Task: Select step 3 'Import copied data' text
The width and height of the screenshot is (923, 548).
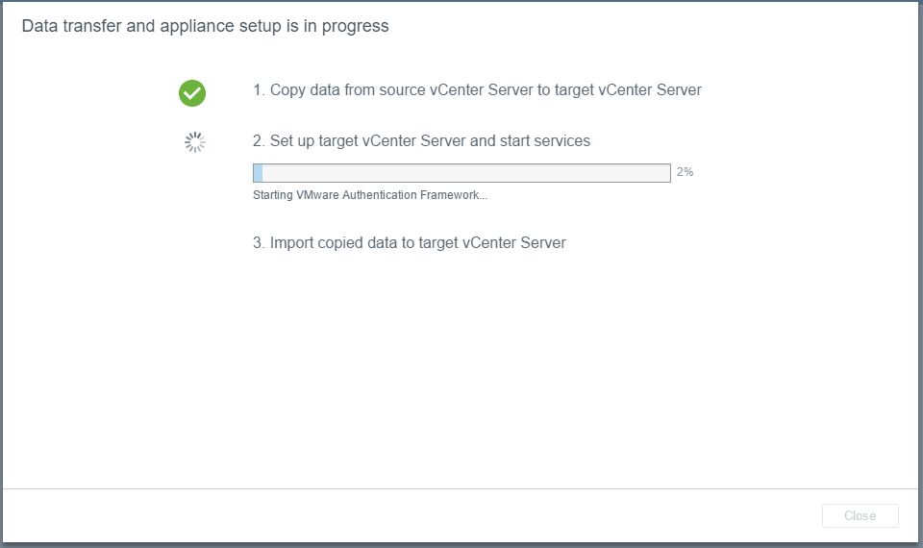Action: tap(410, 242)
